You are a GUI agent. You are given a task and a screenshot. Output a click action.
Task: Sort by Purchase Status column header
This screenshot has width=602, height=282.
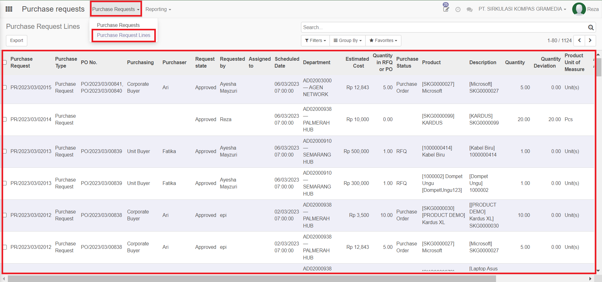(x=407, y=62)
